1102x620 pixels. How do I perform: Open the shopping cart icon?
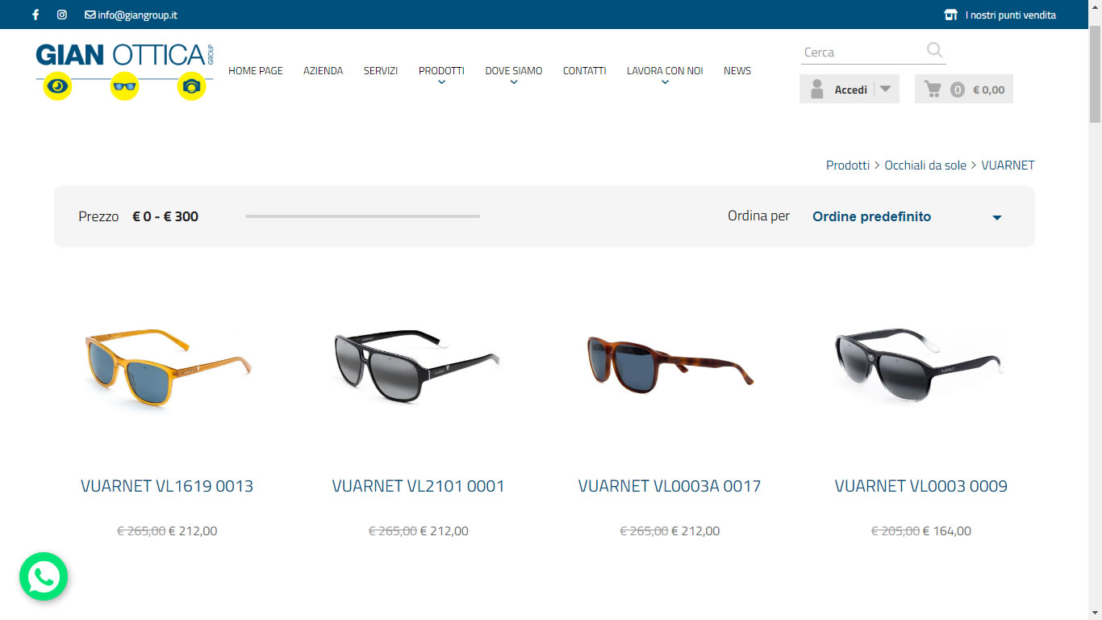(x=933, y=90)
